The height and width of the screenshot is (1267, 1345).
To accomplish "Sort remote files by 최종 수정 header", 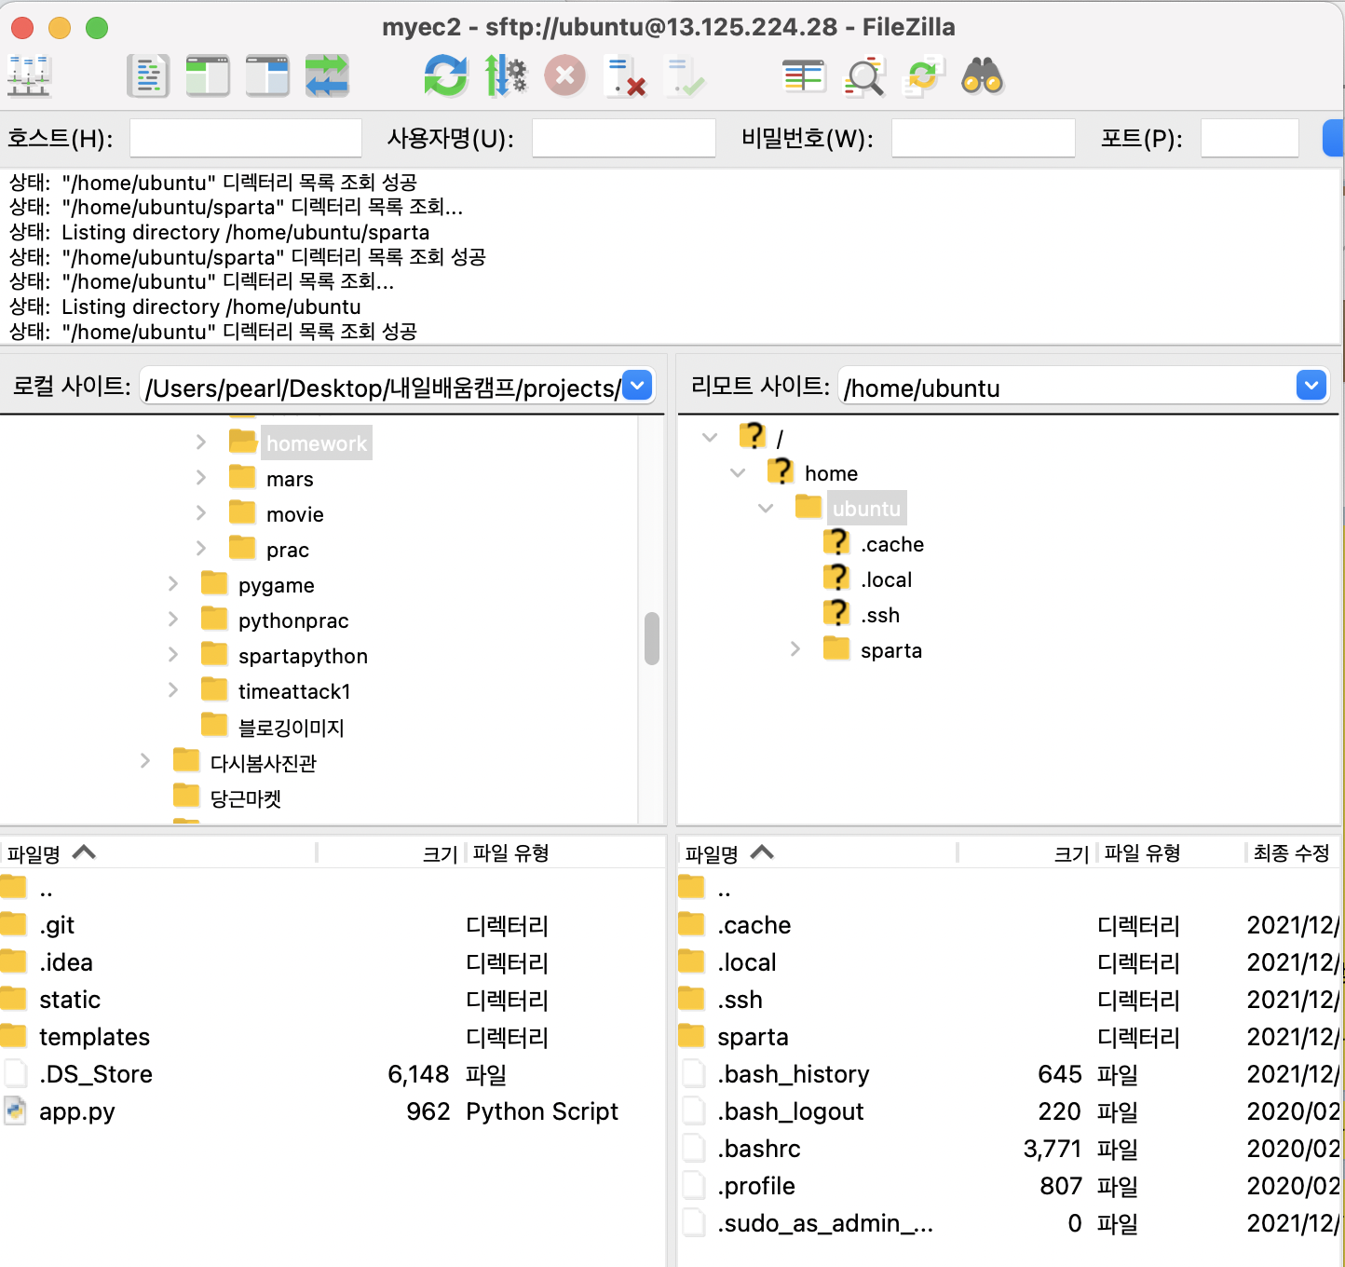I will coord(1292,852).
